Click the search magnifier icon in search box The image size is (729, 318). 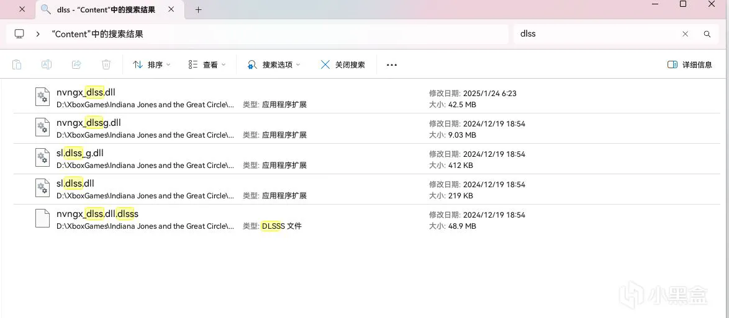[x=707, y=34]
